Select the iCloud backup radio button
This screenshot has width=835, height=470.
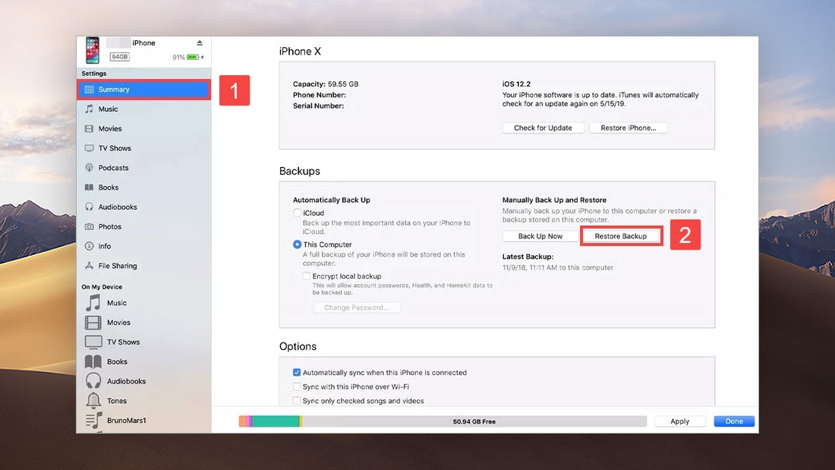(297, 213)
